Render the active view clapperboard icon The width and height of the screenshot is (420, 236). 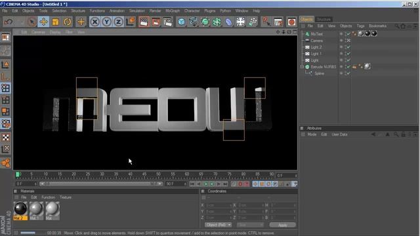click(144, 22)
